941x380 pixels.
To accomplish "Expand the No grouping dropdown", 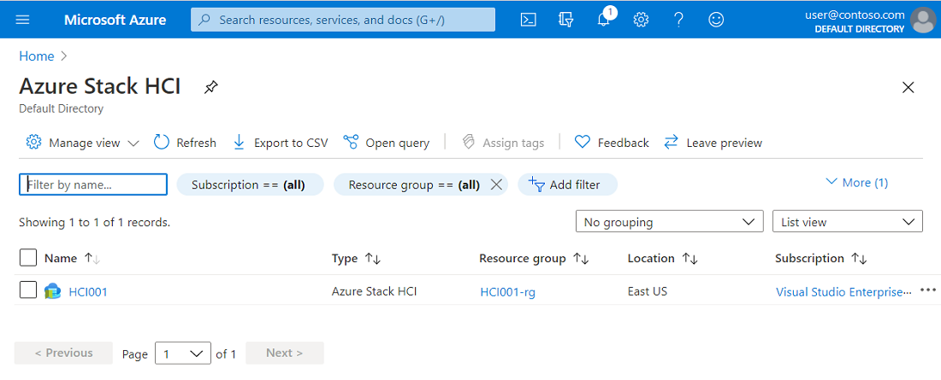I will pyautogui.click(x=669, y=222).
